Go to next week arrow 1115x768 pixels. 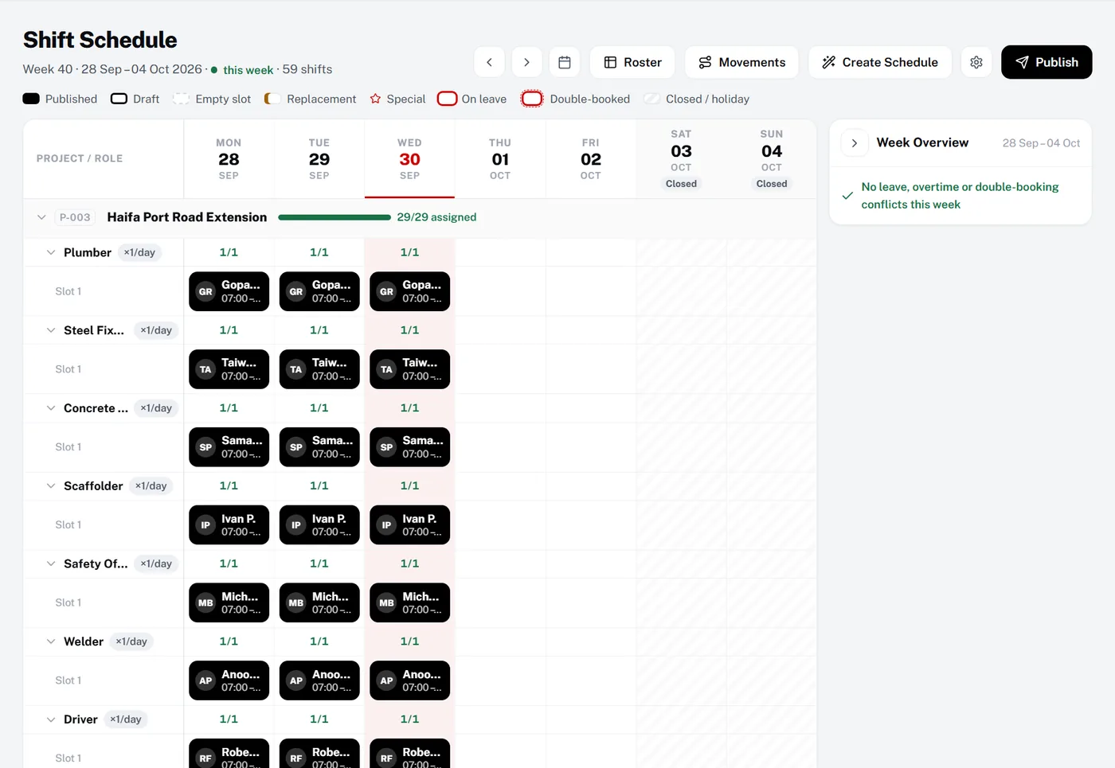tap(526, 62)
